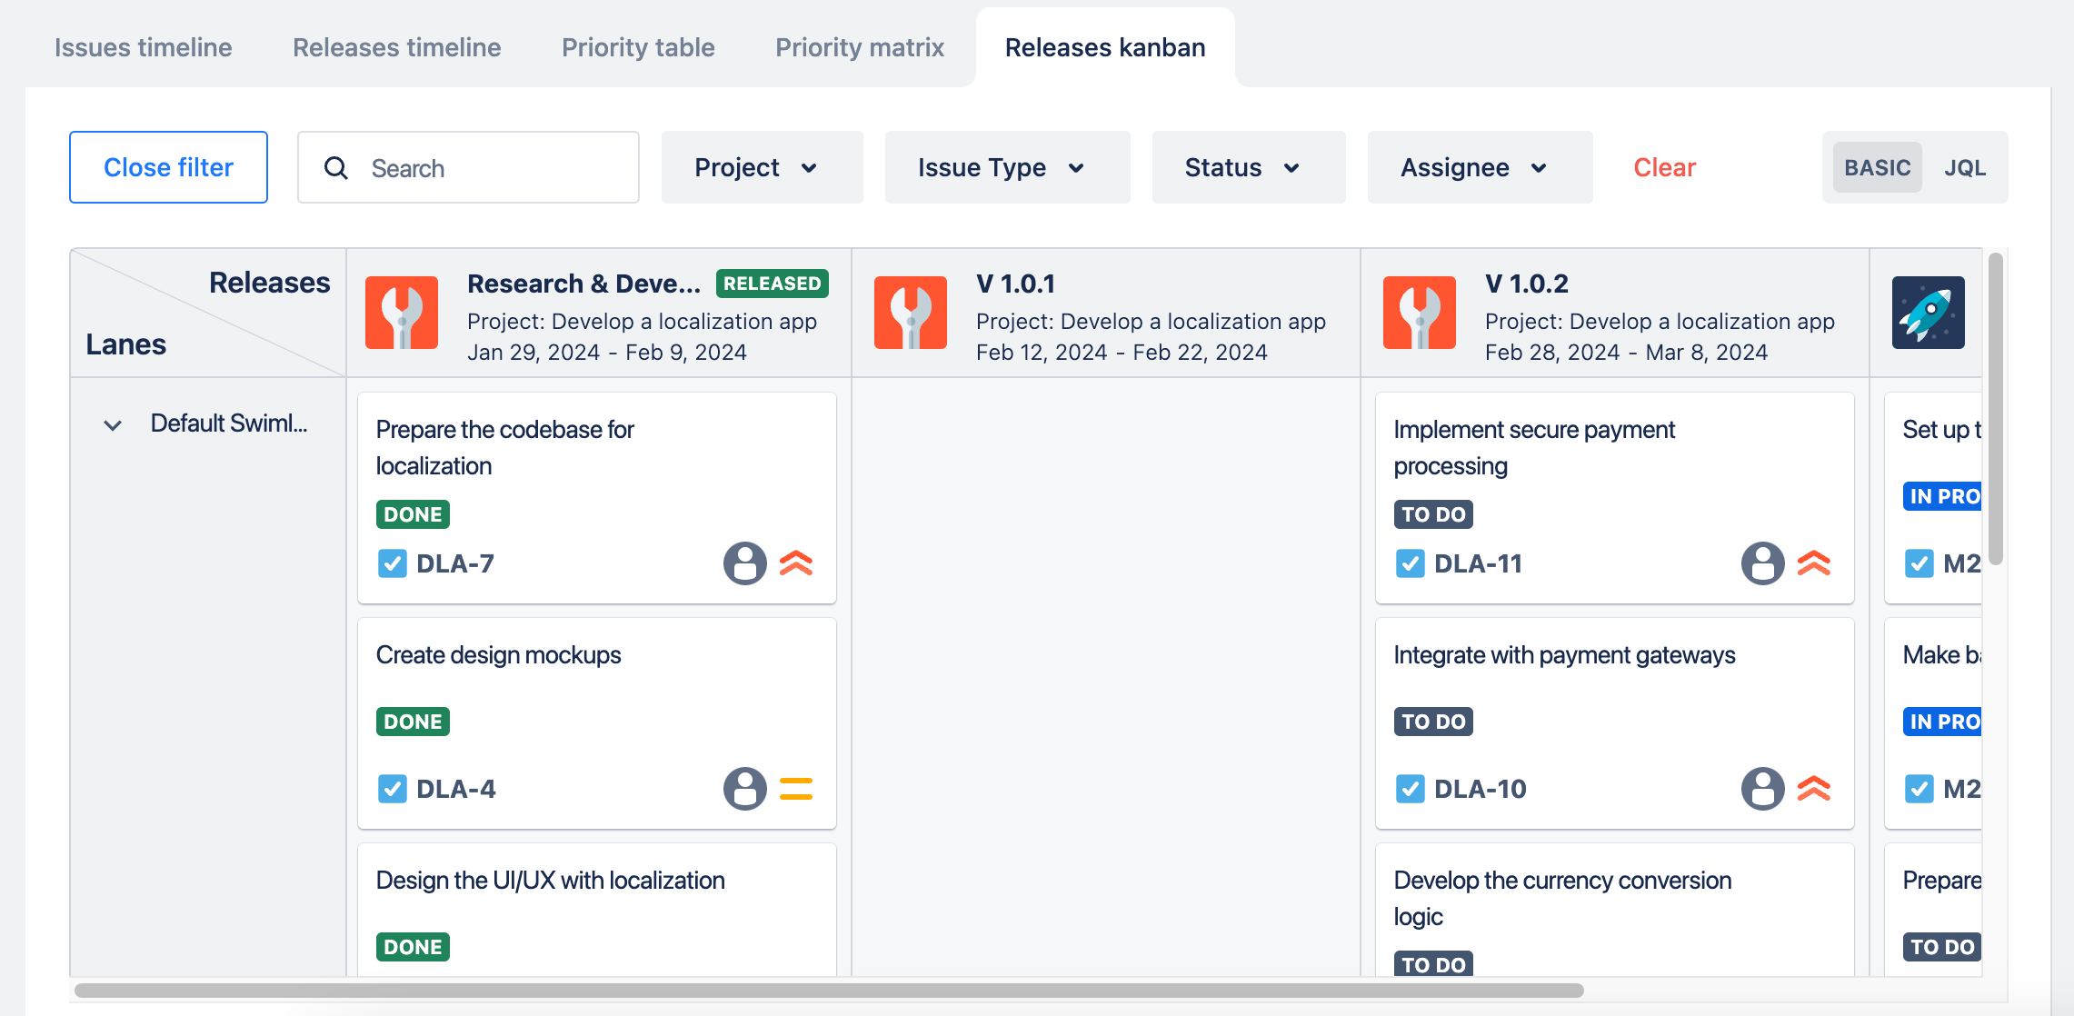Open the Issues timeline tab
Image resolution: width=2074 pixels, height=1016 pixels.
143,47
